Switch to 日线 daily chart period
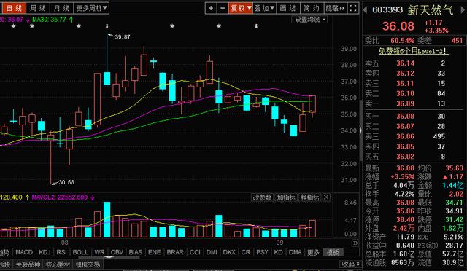This screenshot has width=467, height=271. pyautogui.click(x=14, y=8)
